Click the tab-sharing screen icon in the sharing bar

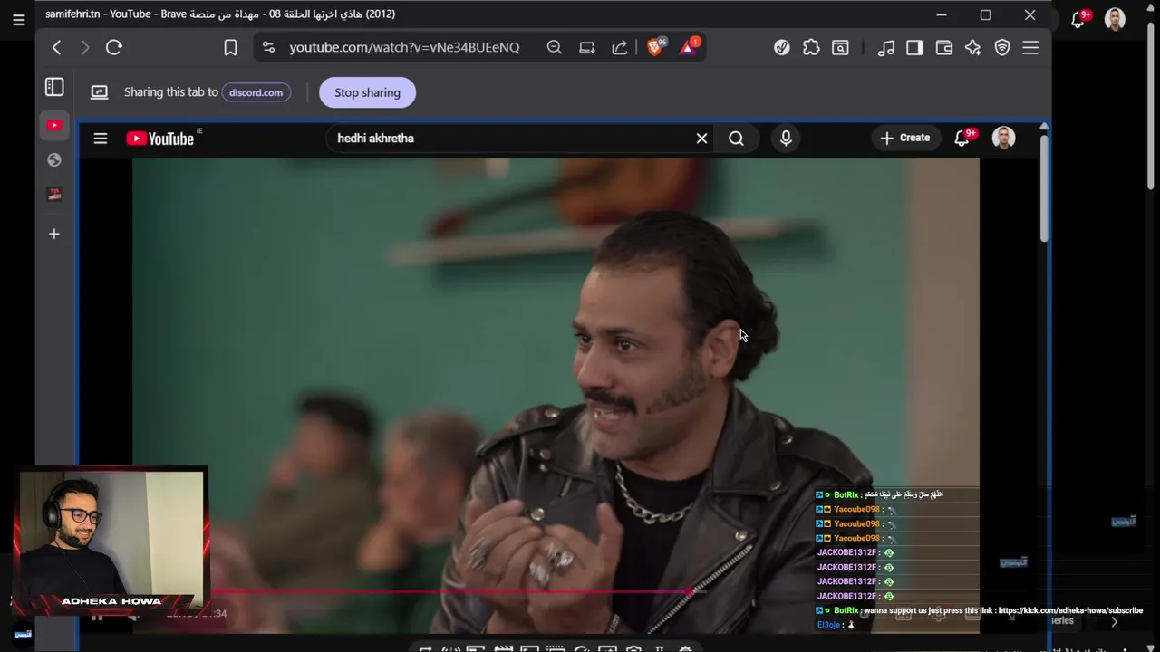pyautogui.click(x=100, y=92)
